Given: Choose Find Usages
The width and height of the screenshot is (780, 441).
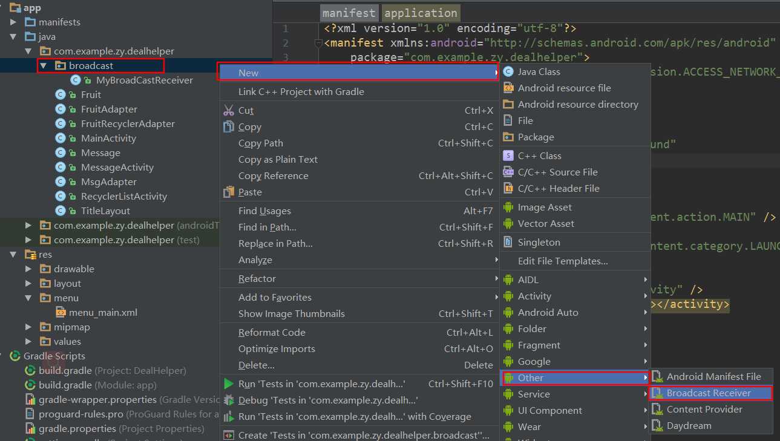Looking at the screenshot, I should click(359, 211).
